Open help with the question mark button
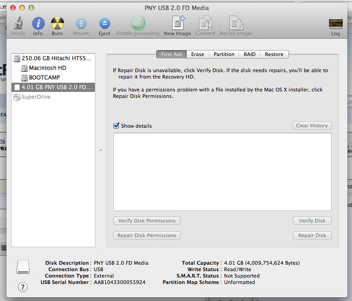 point(23,287)
